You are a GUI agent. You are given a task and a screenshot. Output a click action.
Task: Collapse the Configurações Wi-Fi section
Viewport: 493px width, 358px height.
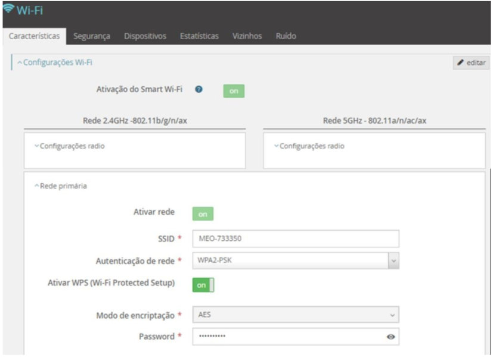54,62
